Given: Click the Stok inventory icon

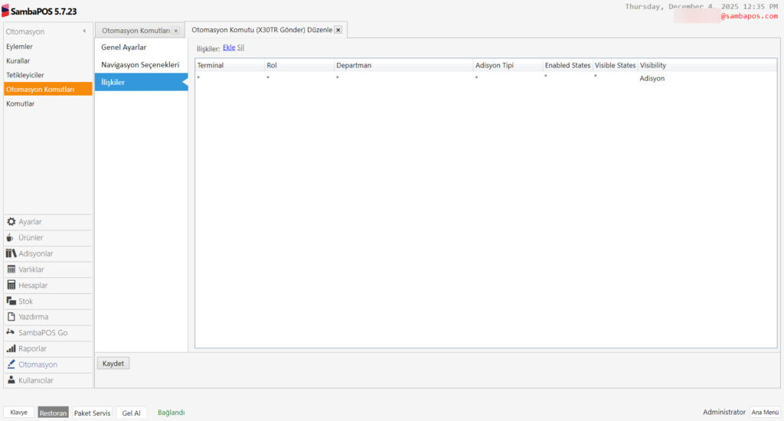Looking at the screenshot, I should pyautogui.click(x=11, y=301).
